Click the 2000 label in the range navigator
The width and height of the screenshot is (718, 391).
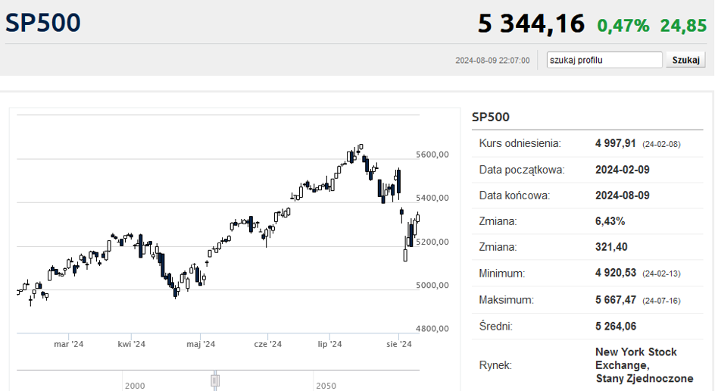click(135, 386)
